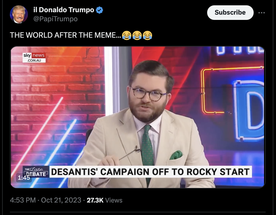View the 27.3K Views analytics
The width and height of the screenshot is (276, 215).
click(x=104, y=200)
